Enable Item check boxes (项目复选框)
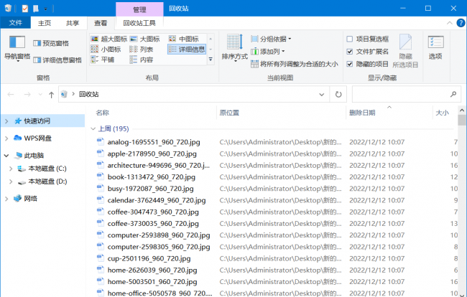This screenshot has width=467, height=297. click(x=350, y=39)
